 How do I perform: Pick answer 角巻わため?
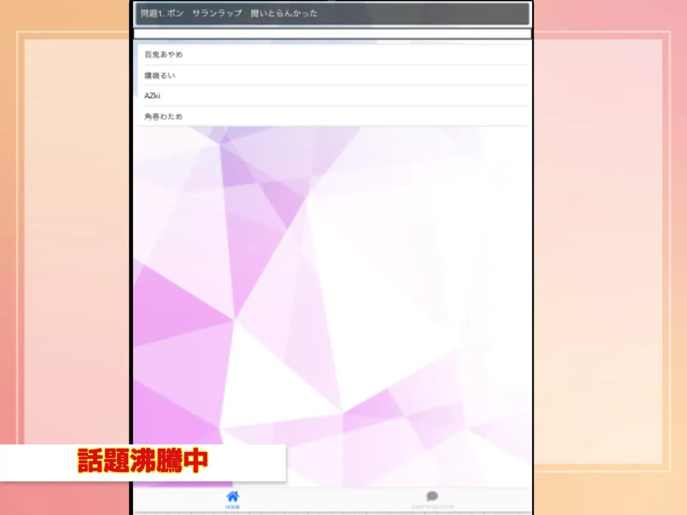tap(163, 117)
